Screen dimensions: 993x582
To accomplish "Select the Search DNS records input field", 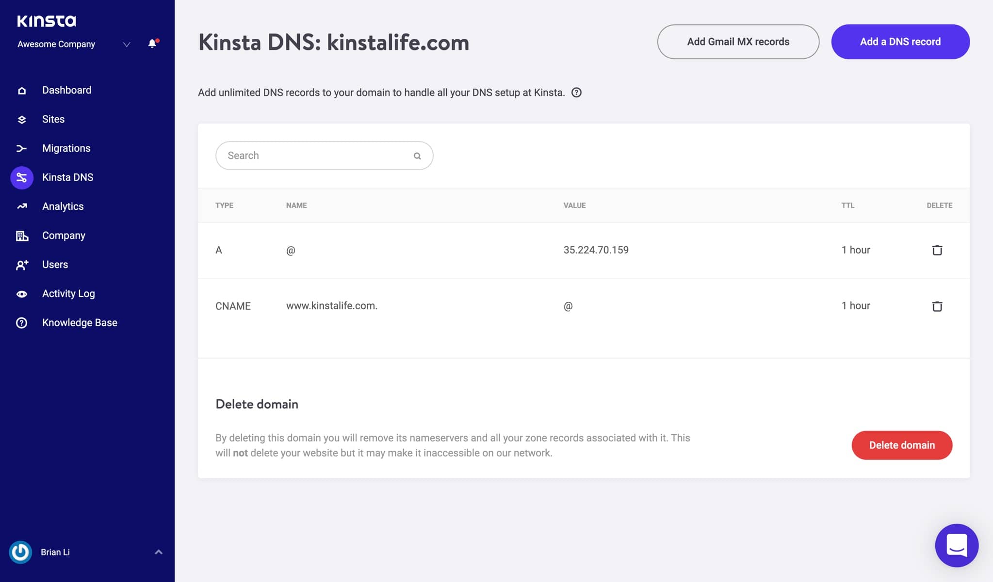I will (x=324, y=155).
